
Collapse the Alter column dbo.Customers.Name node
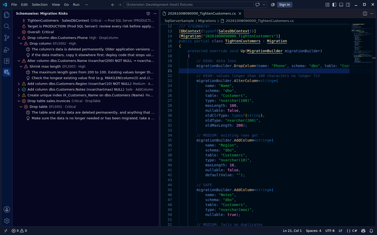(x=19, y=61)
